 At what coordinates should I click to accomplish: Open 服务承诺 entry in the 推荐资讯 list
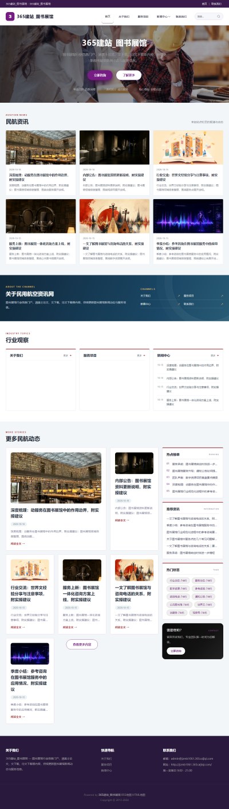pos(192,553)
